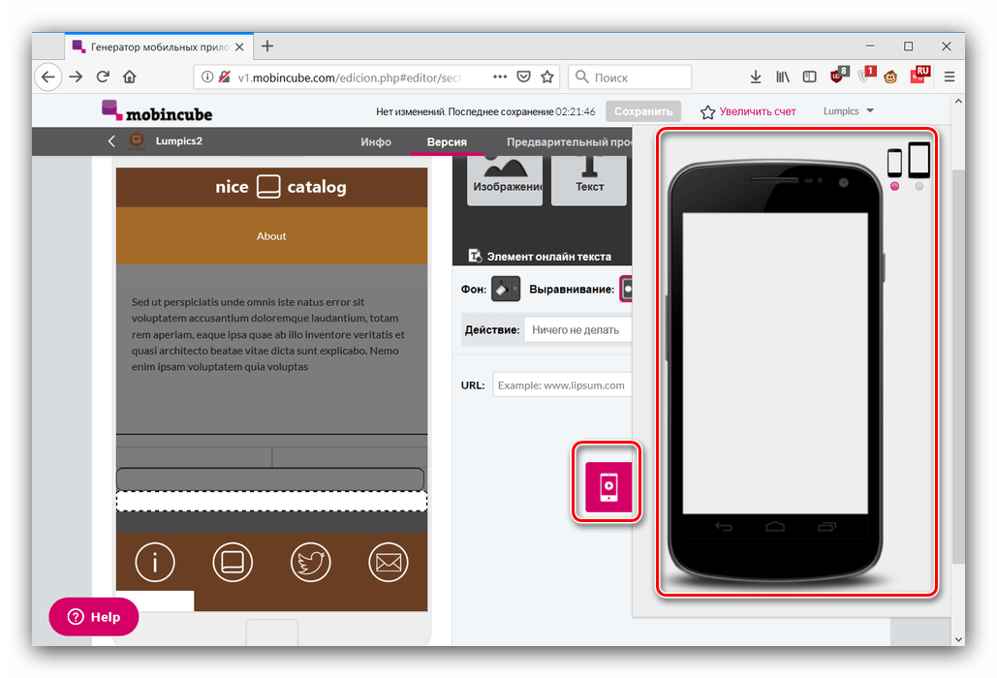Viewport: 997px width, 678px height.
Task: Open the uBlock extension with badge 8
Action: coord(839,76)
